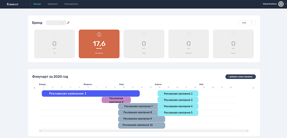The image size is (287, 138).
Task: Click the Клиент logo link
Action: pyautogui.click(x=12, y=4)
